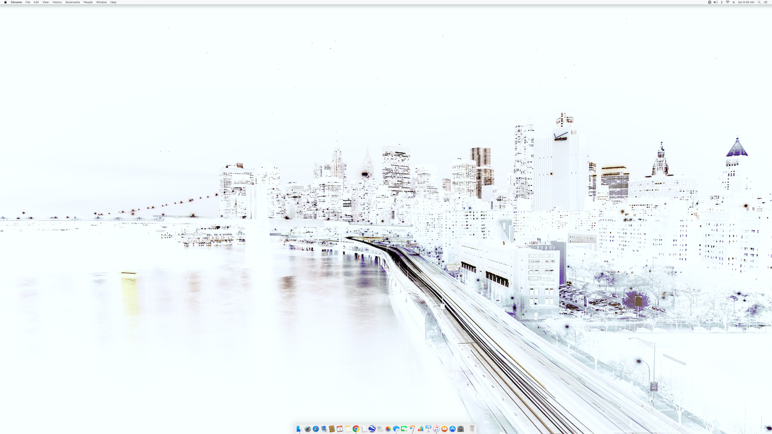Open the View menu

(x=45, y=2)
